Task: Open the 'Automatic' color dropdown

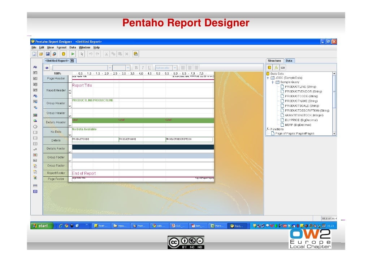Action: tap(175, 68)
